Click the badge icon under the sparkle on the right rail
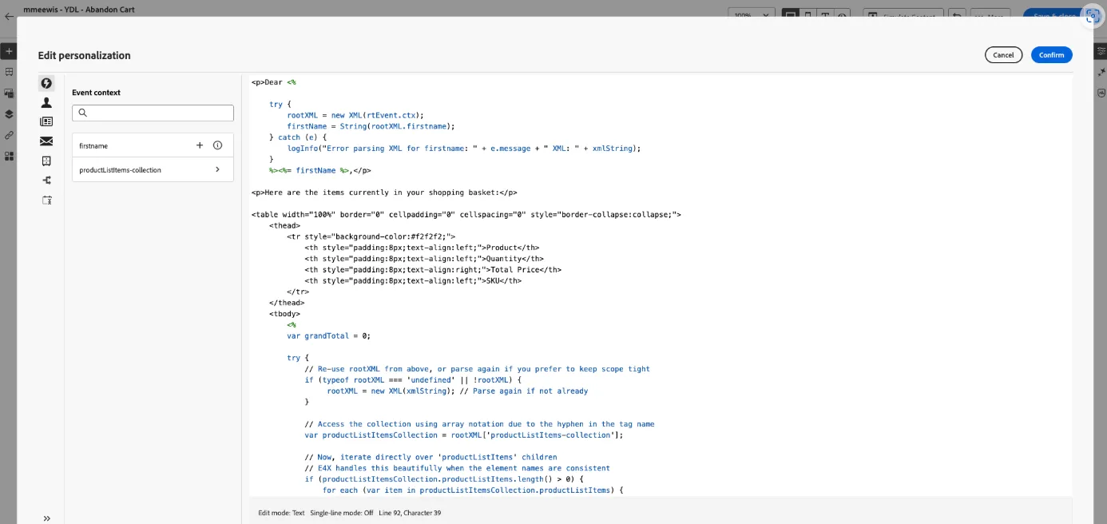Viewport: 1107px width, 524px height. [x=1101, y=93]
